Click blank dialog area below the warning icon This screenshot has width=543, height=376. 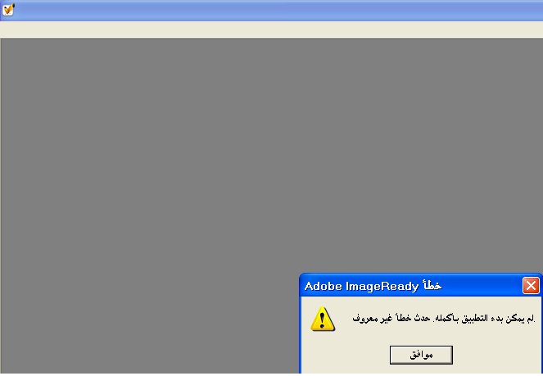(323, 353)
